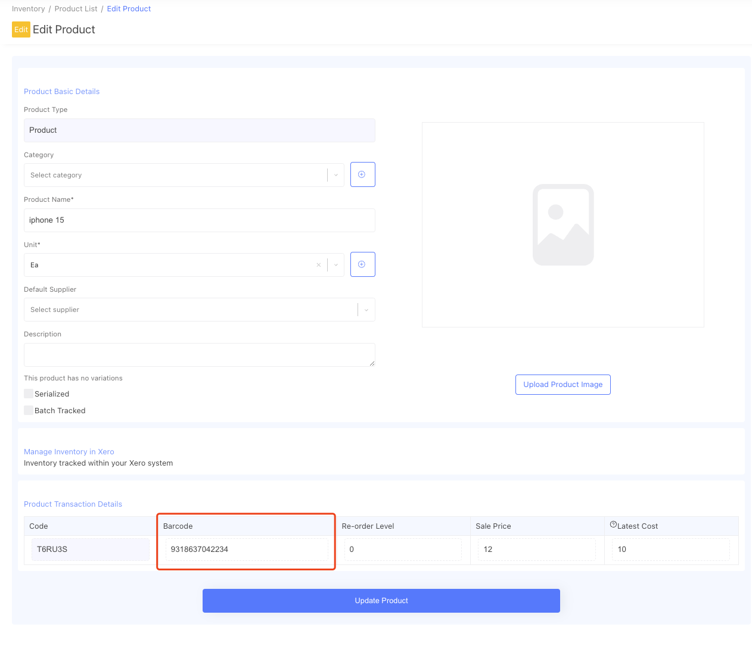Viewport: 752px width, 649px height.
Task: Click the Barcode input field
Action: pyautogui.click(x=246, y=549)
